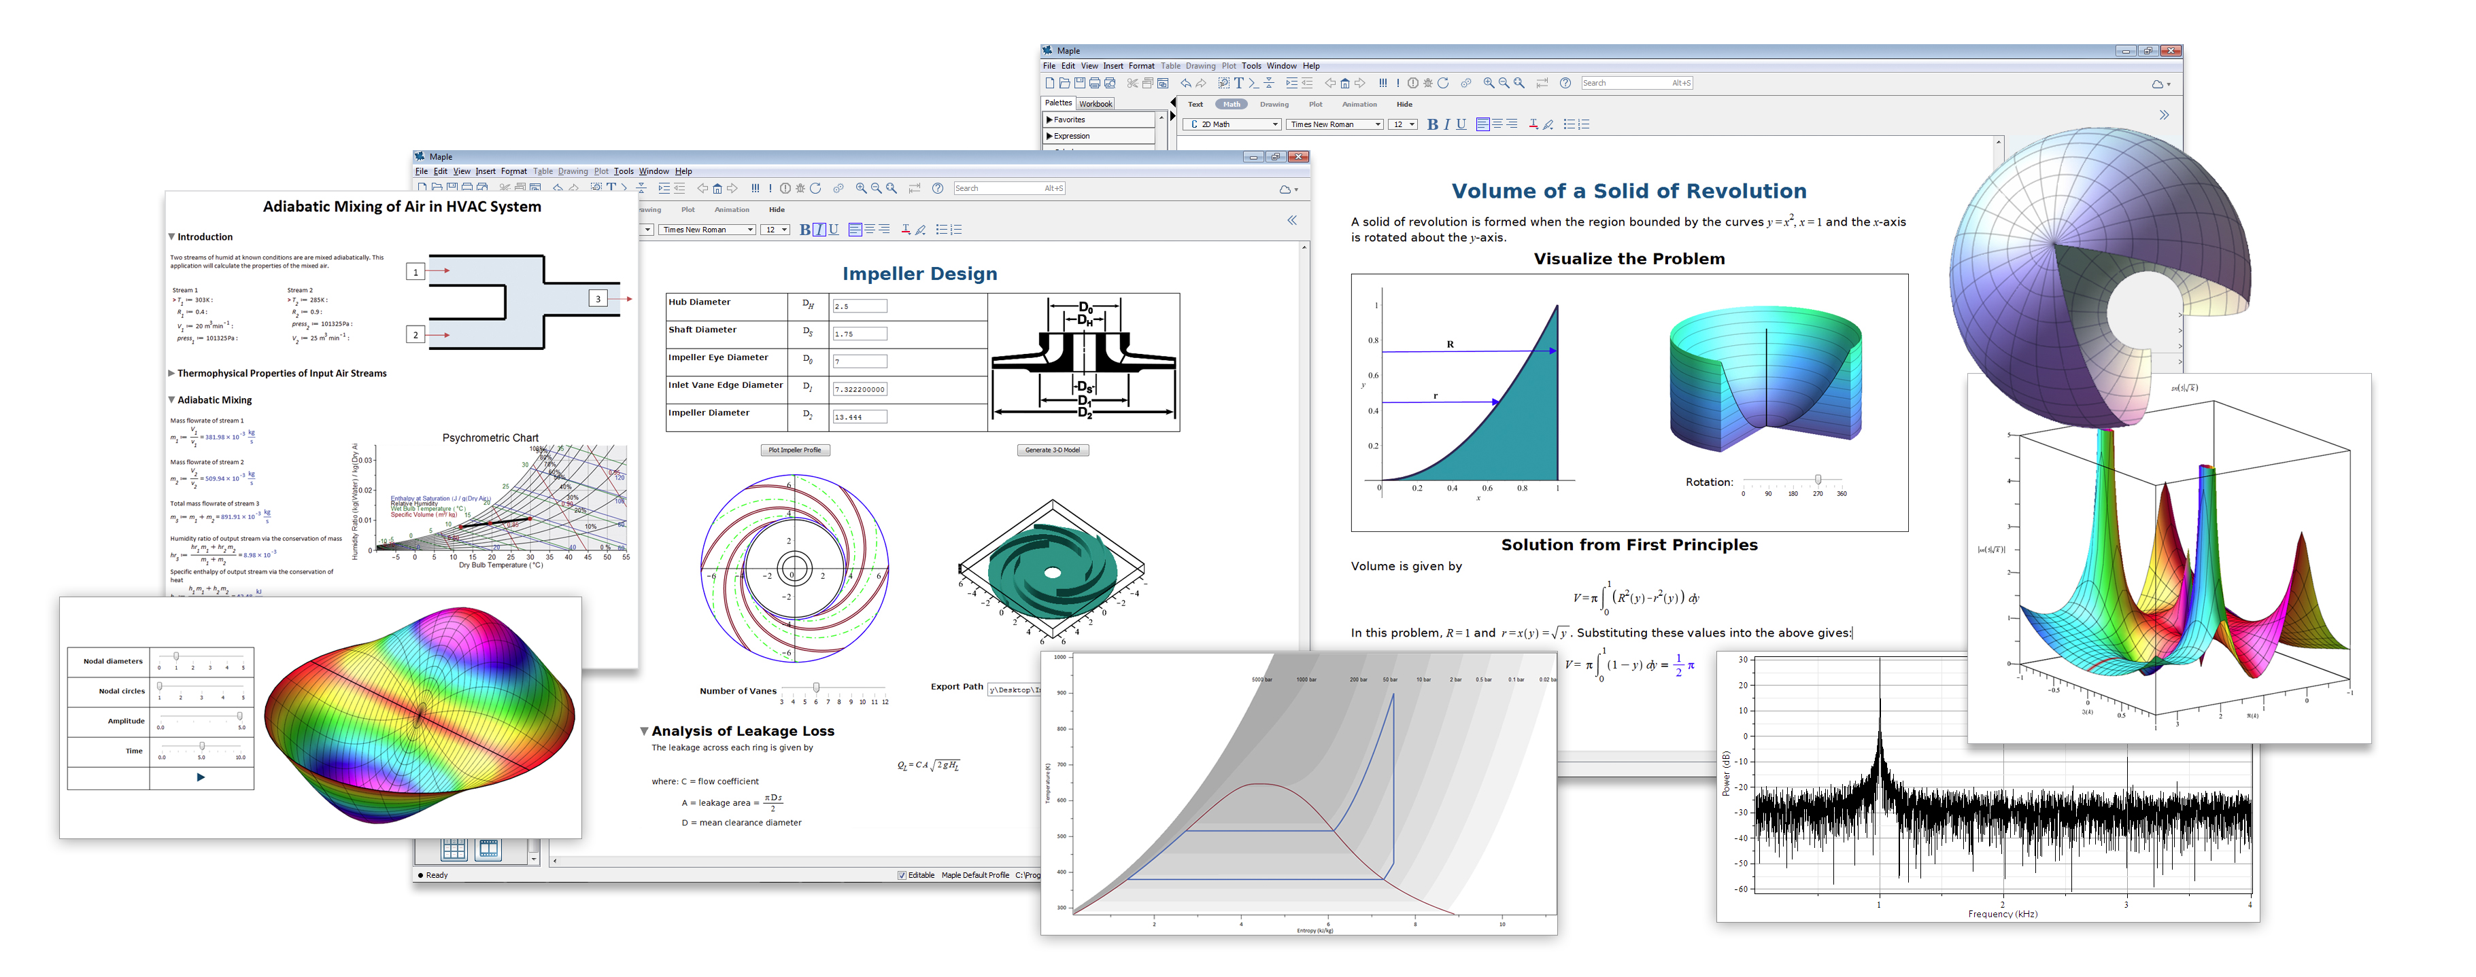Click the debugger bug icon in rightmost Maple window

pos(1428,83)
